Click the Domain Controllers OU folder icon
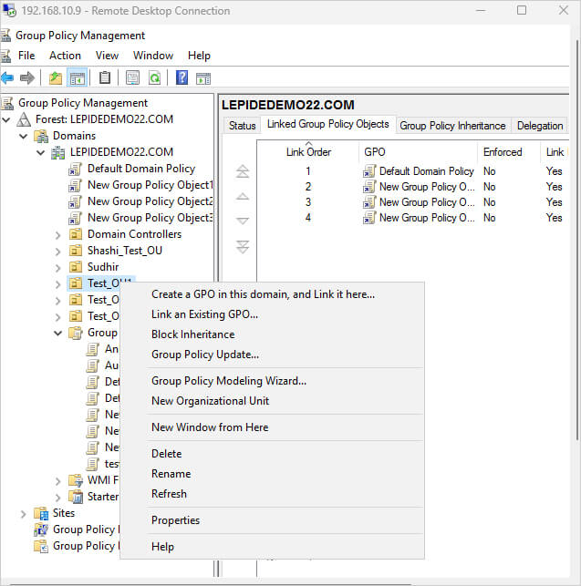This screenshot has height=586, width=581. [76, 234]
